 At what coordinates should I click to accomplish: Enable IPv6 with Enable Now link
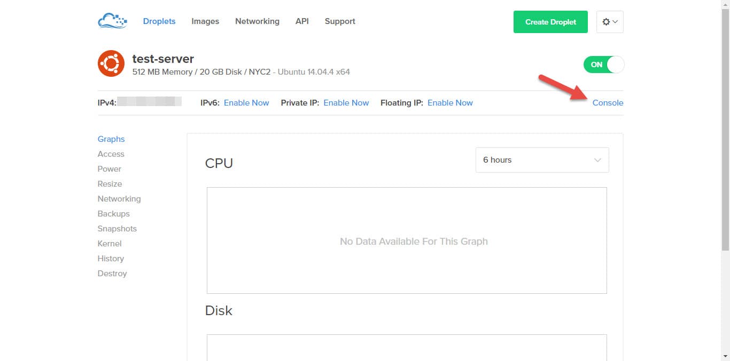[x=246, y=103]
